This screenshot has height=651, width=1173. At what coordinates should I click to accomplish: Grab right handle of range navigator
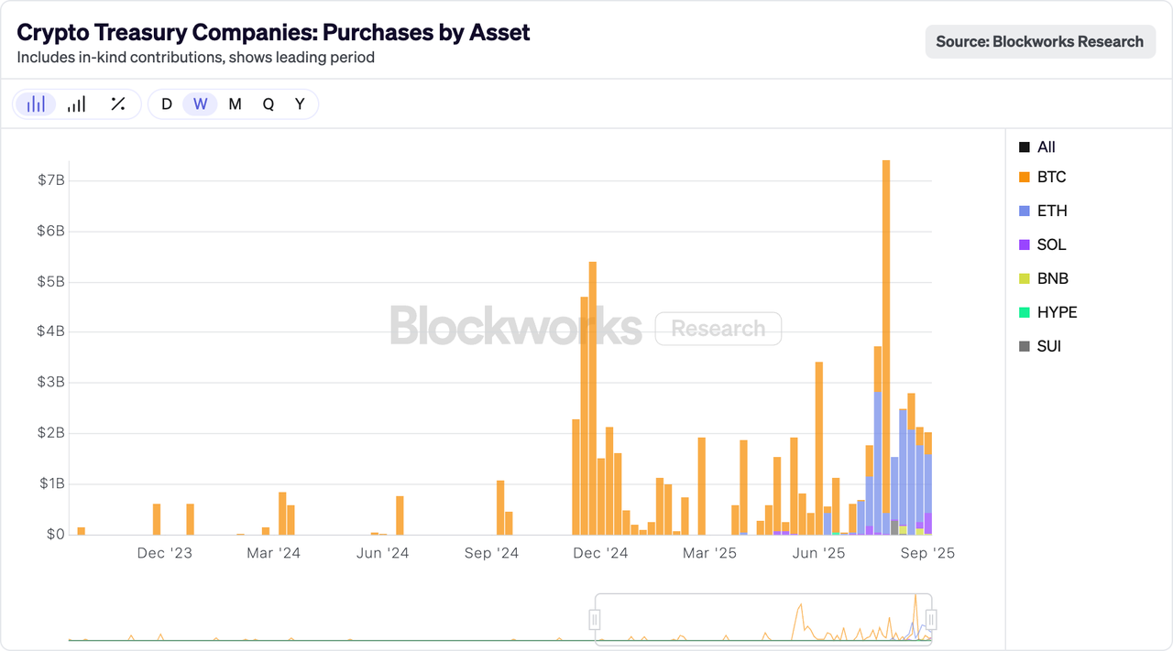click(932, 620)
